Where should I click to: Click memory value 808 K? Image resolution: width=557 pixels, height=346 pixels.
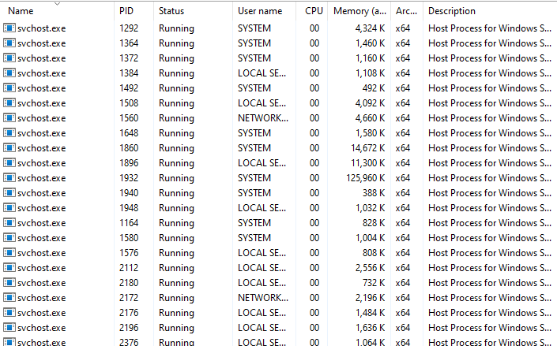tap(374, 253)
